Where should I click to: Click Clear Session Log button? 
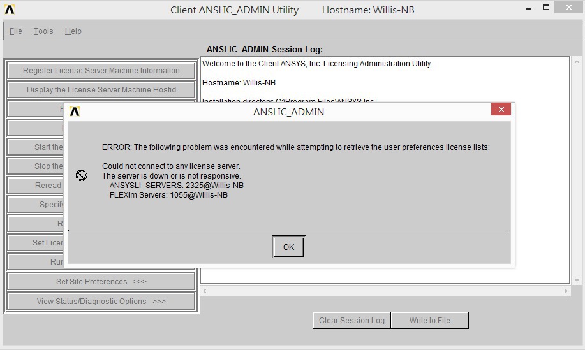(352, 321)
